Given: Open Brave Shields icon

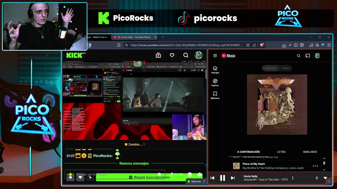Looking at the screenshot, I should [x=262, y=45].
